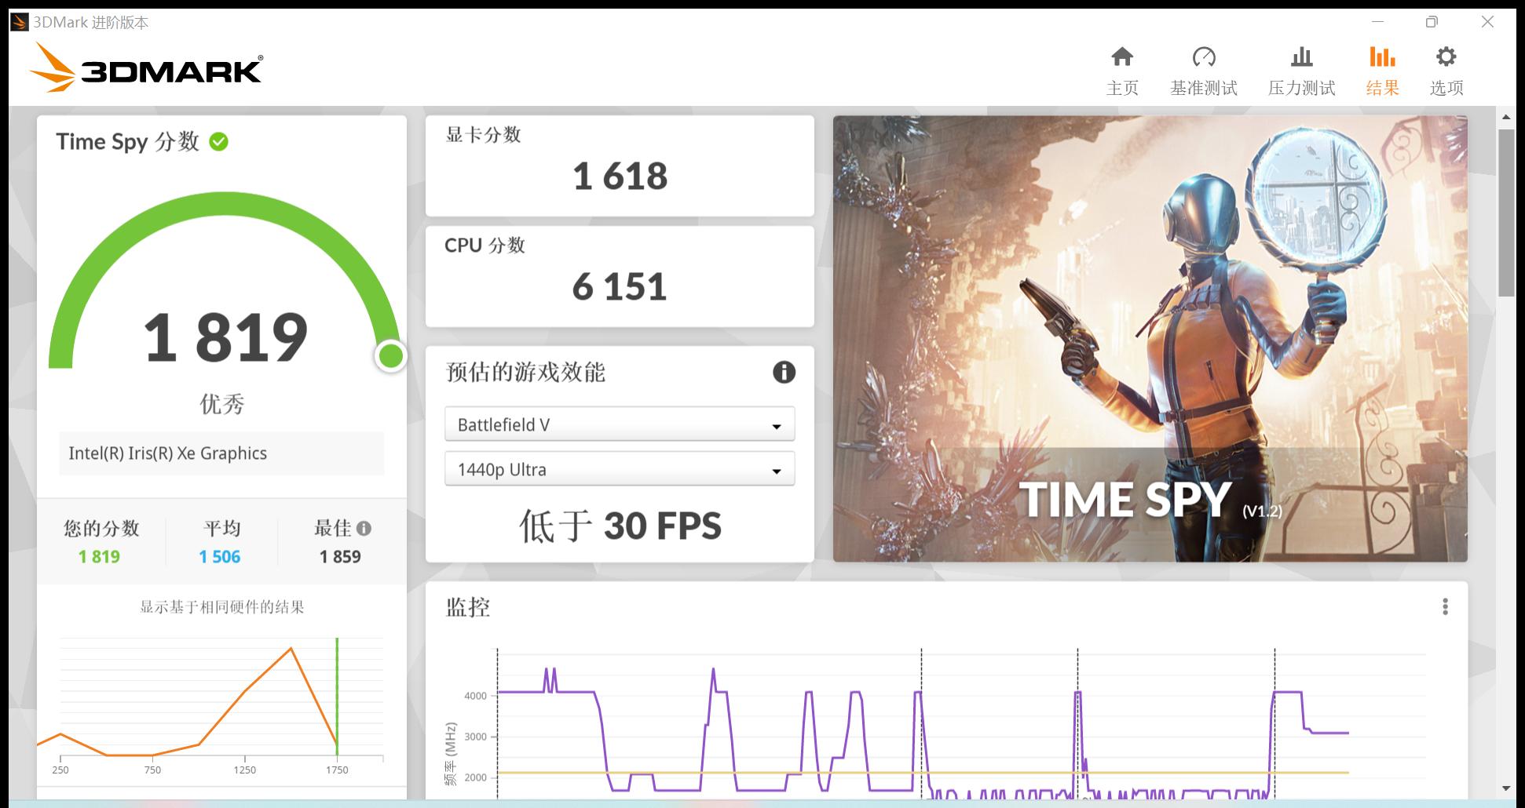
Task: Switch to 压力测试 stress test tab
Action: point(1301,71)
